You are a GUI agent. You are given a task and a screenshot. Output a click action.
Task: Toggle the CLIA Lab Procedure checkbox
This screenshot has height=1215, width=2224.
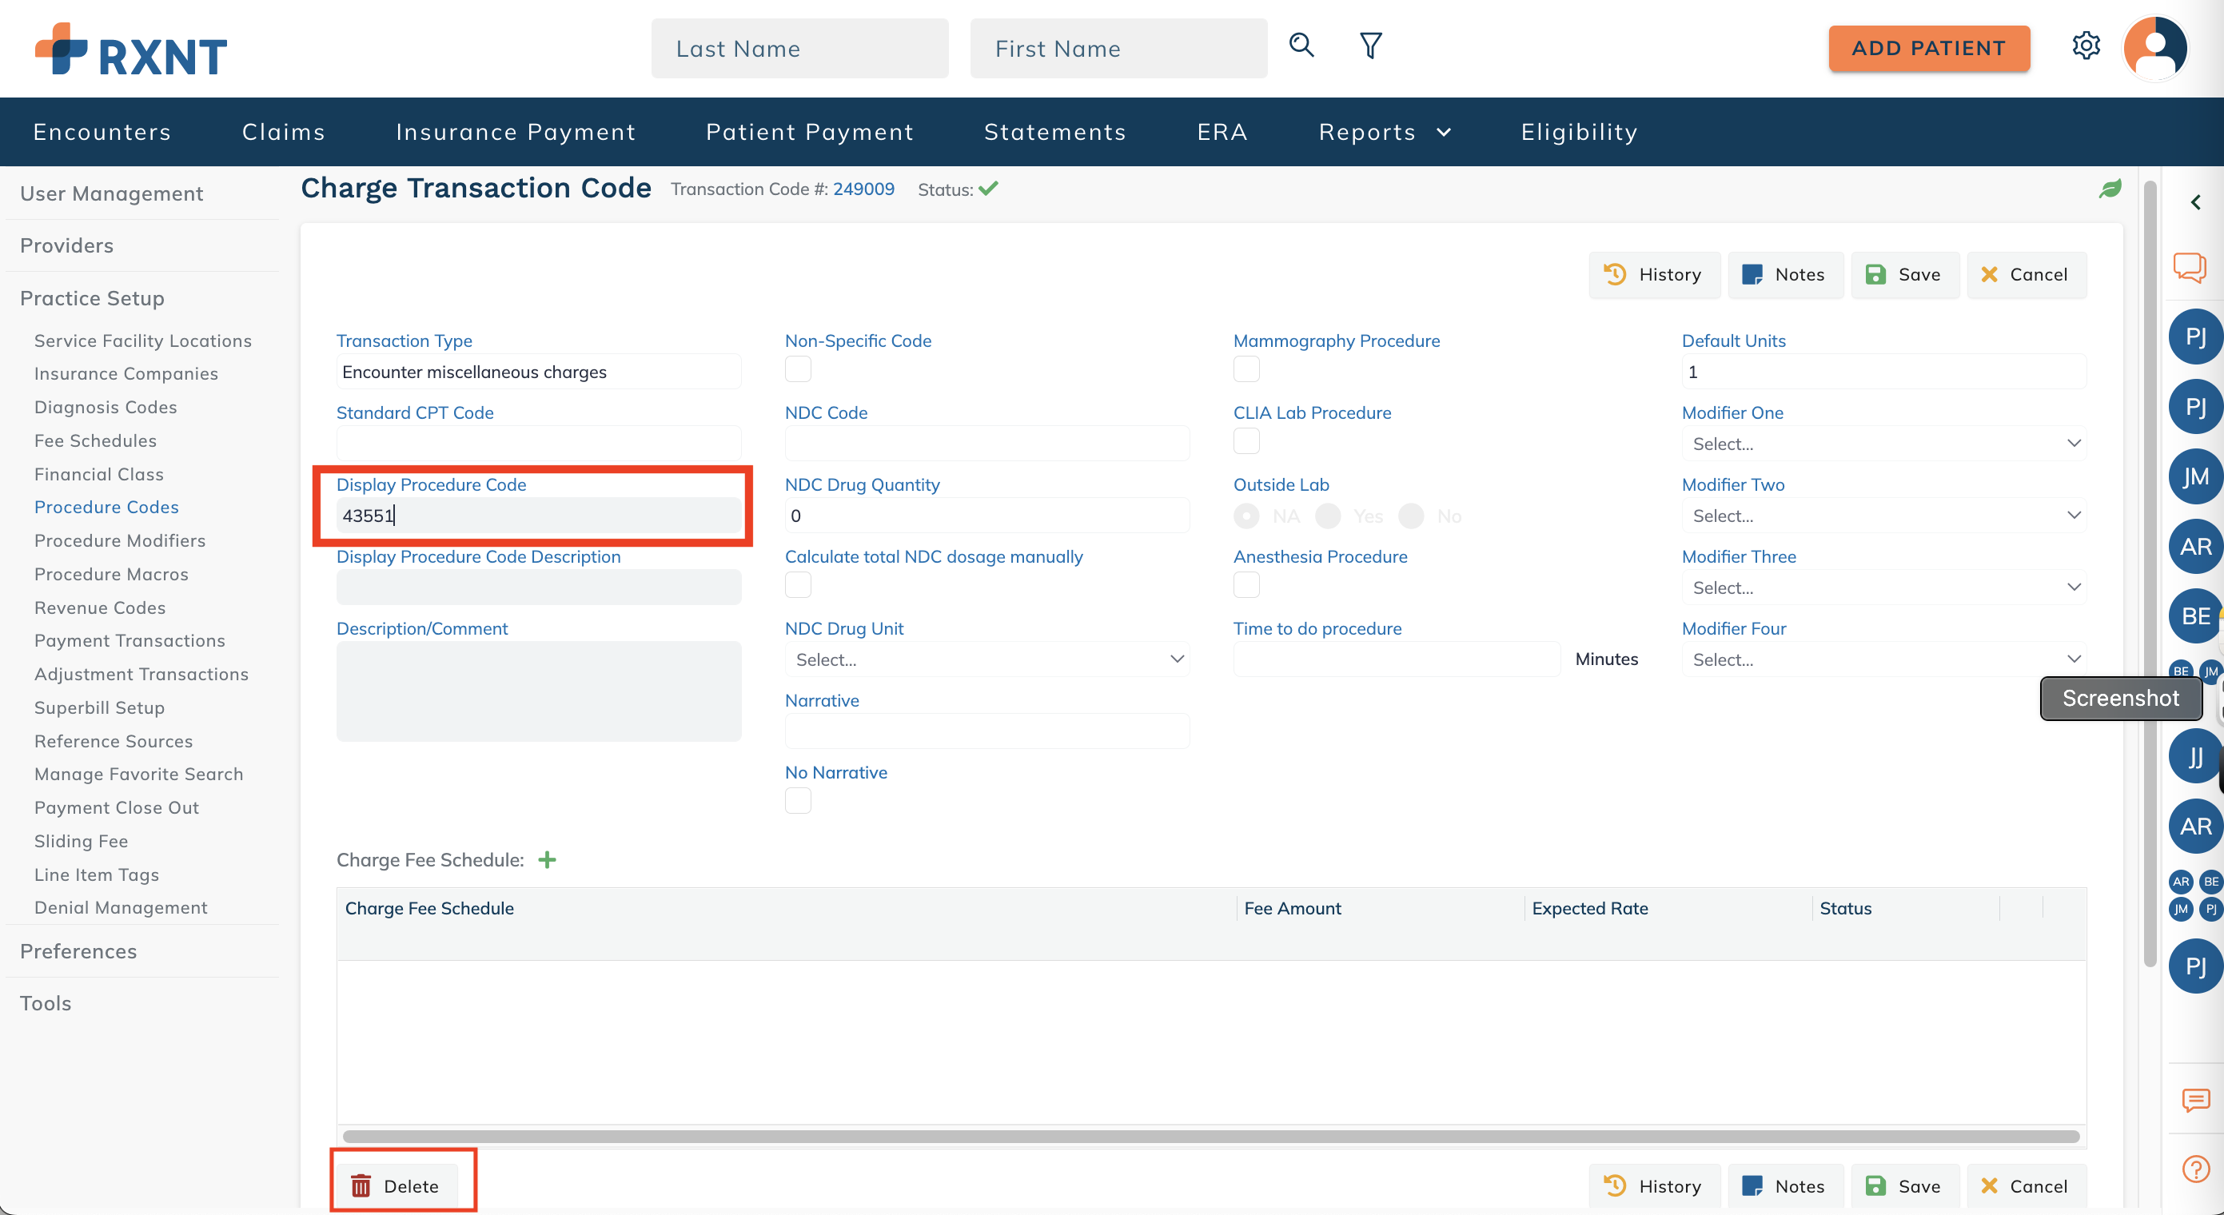[1246, 441]
